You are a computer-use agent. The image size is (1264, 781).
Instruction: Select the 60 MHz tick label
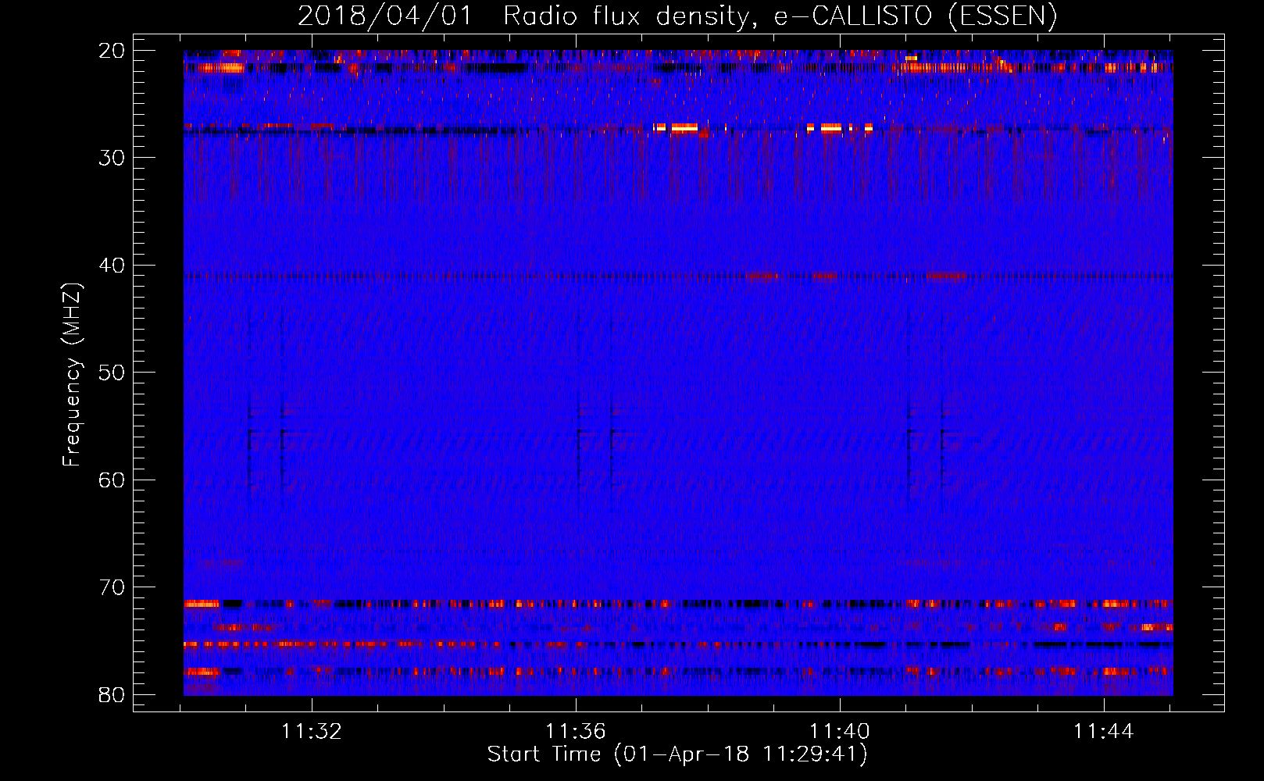112,480
